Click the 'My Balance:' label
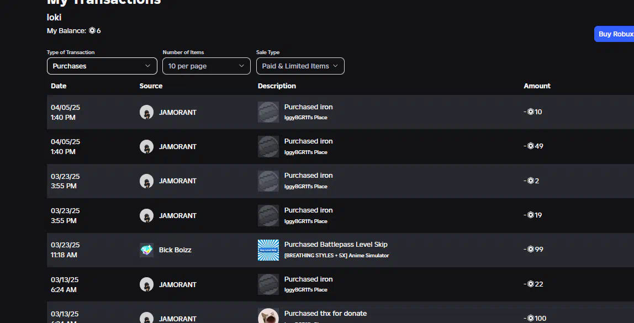This screenshot has width=634, height=323. (x=67, y=31)
